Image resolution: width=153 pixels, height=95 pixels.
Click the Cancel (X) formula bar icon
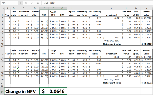pos(26,3)
